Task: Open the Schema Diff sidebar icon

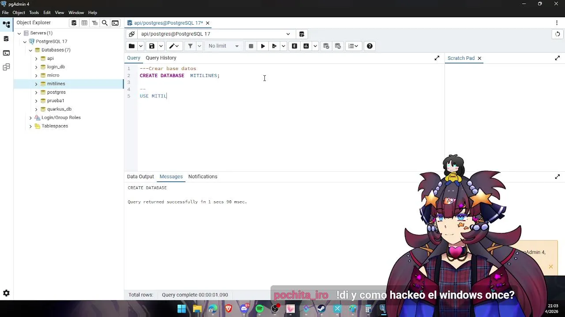Action: coord(6,67)
